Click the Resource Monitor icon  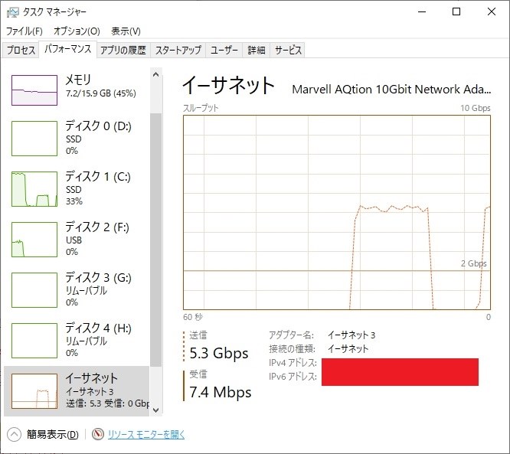pyautogui.click(x=97, y=434)
